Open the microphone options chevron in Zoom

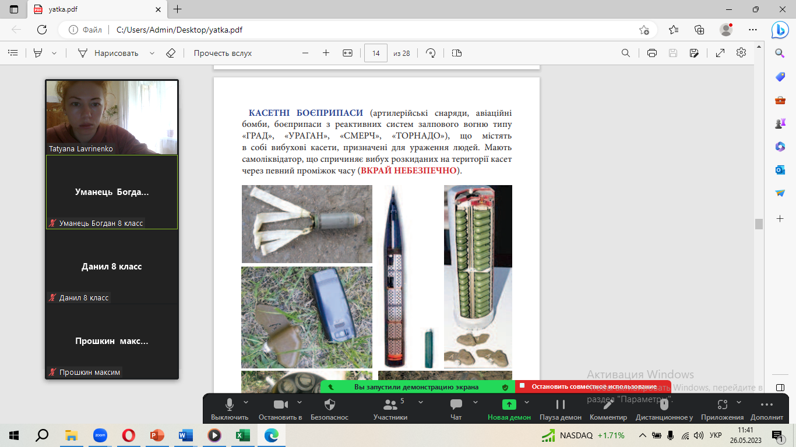(246, 402)
